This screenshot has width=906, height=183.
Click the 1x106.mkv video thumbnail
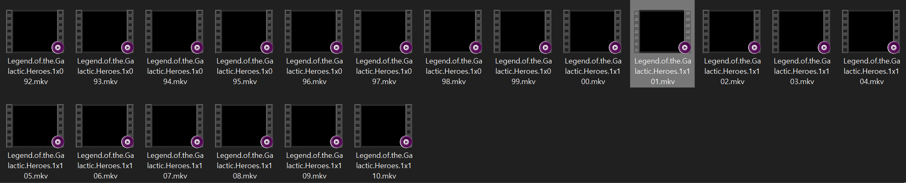(x=105, y=126)
